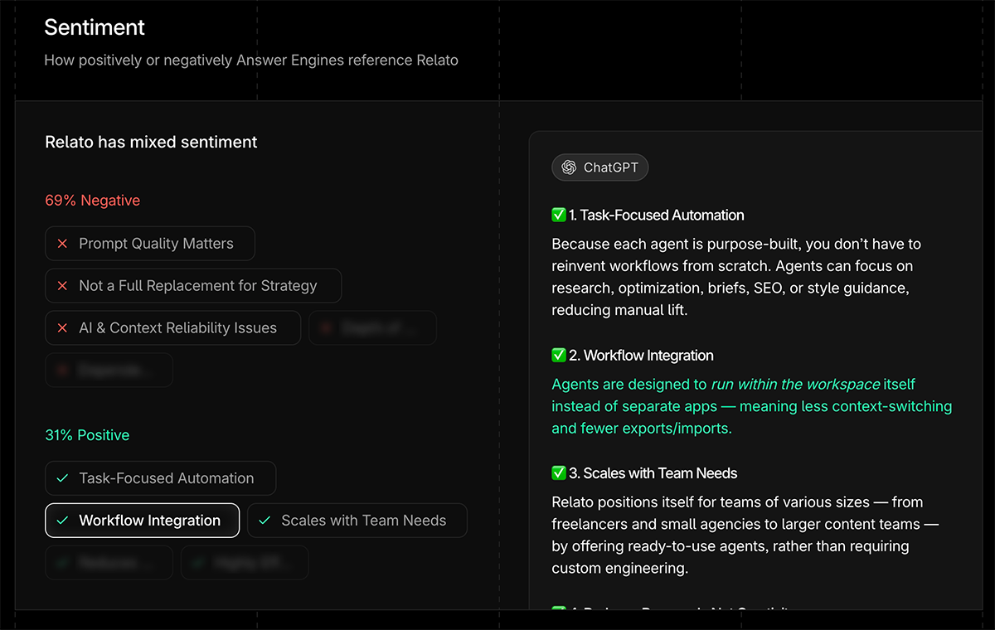Select the Workflow Integration chip
The height and width of the screenshot is (630, 995).
click(143, 521)
